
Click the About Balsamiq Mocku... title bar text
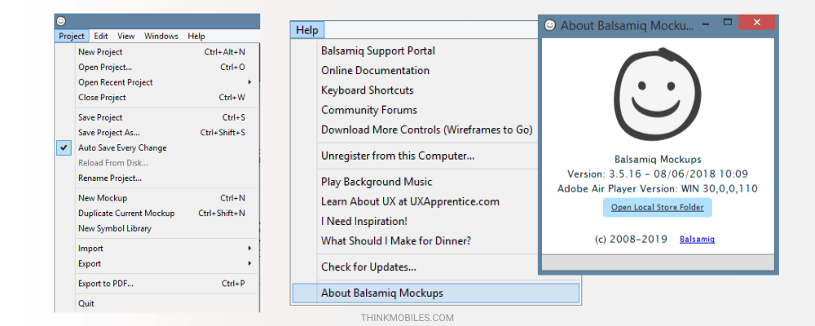point(626,25)
